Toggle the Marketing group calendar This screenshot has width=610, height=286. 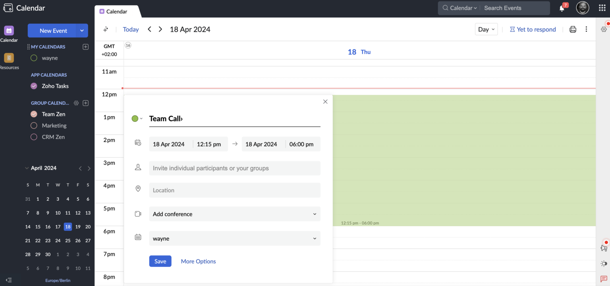point(34,125)
